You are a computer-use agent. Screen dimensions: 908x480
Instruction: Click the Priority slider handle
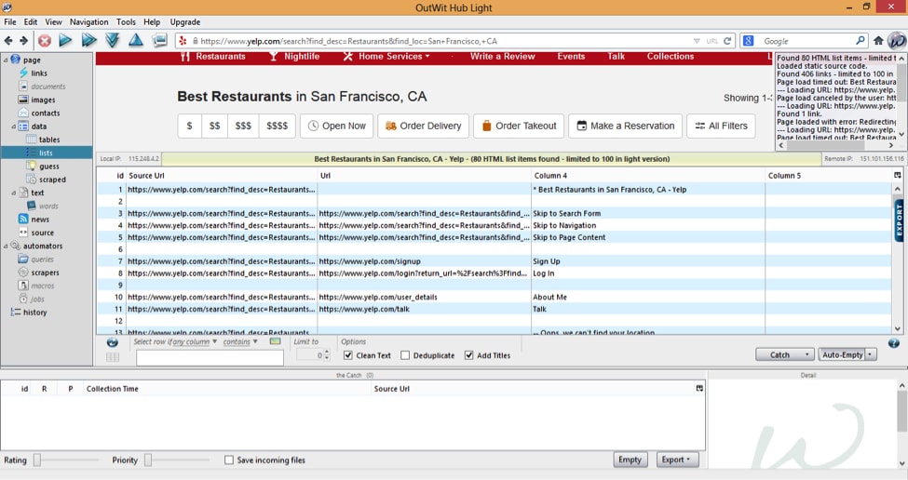tap(148, 460)
